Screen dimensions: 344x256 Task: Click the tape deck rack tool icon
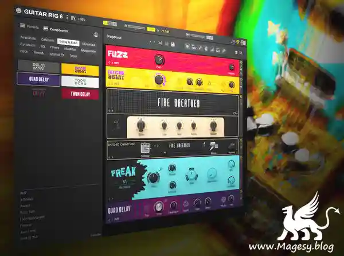coord(194,47)
